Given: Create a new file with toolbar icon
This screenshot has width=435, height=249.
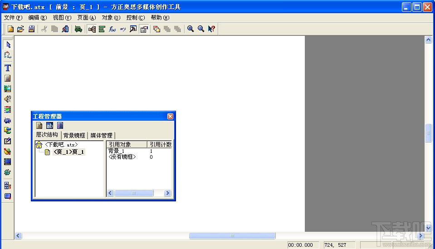Looking at the screenshot, I should click(10, 29).
